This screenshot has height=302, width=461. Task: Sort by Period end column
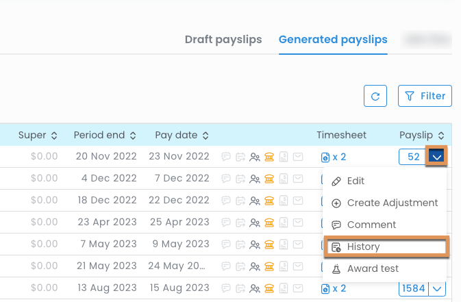pos(105,136)
